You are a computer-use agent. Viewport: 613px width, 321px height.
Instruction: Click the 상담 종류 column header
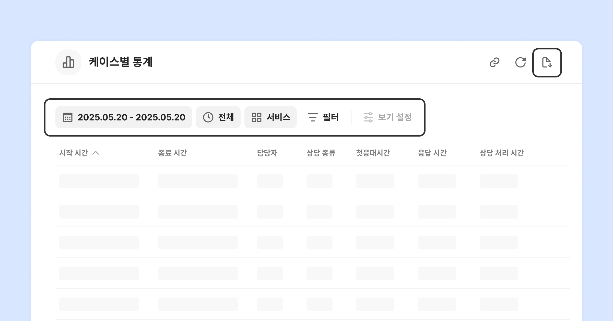click(x=321, y=153)
